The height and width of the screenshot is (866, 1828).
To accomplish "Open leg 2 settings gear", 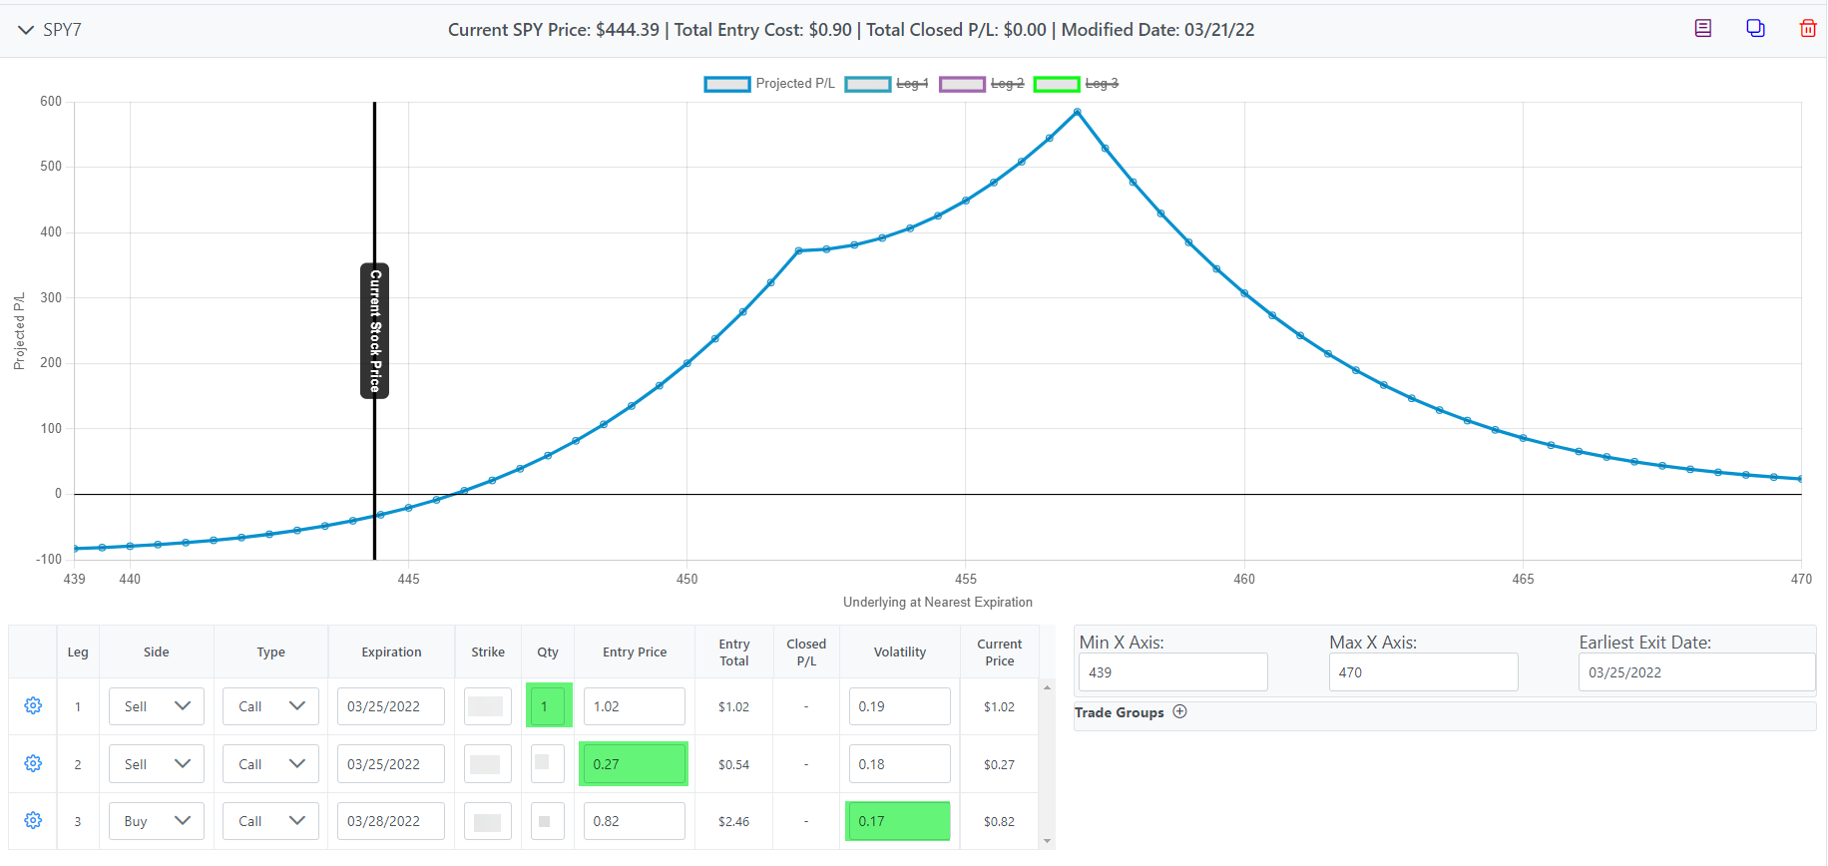I will pyautogui.click(x=33, y=763).
